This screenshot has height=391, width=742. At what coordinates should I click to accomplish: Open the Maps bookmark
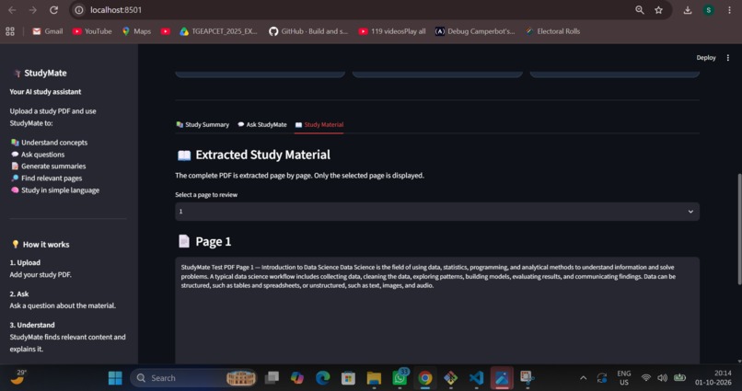pos(136,31)
